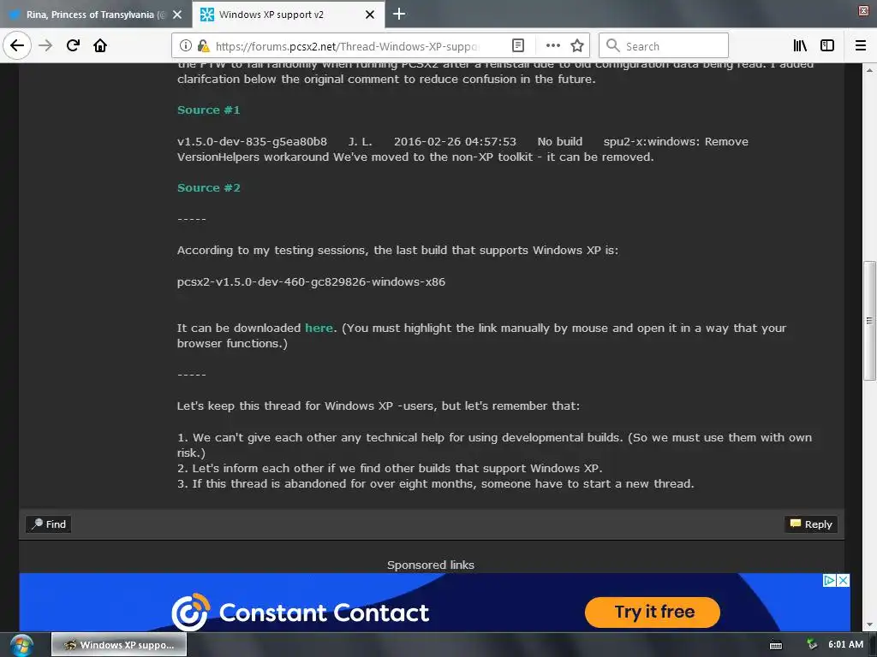Close the browser window with red X
The image size is (877, 657).
863,10
